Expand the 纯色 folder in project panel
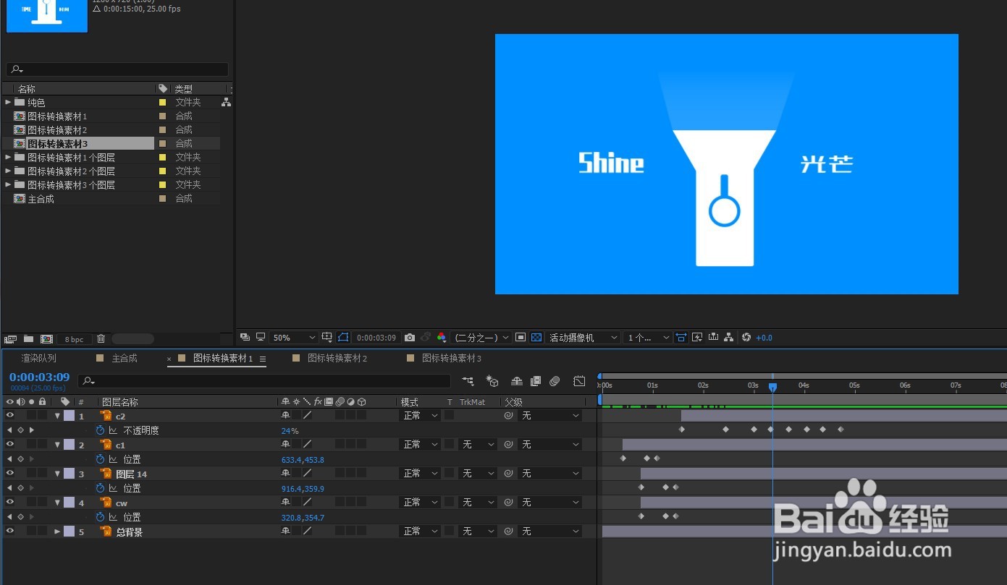This screenshot has width=1007, height=585. (x=8, y=102)
